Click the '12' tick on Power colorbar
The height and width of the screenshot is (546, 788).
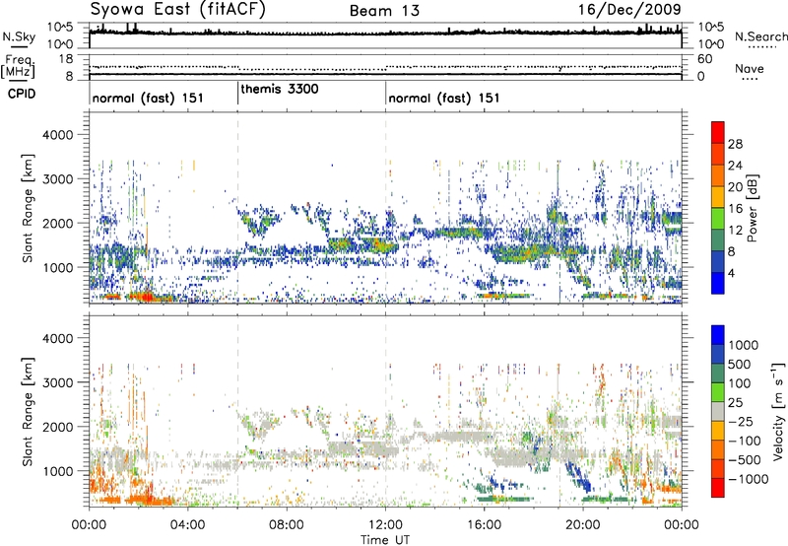coord(735,231)
